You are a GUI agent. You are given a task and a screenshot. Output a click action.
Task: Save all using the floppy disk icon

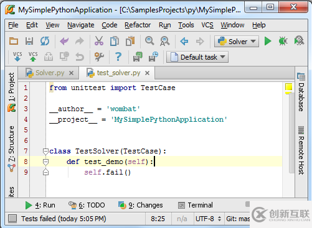[29, 41]
